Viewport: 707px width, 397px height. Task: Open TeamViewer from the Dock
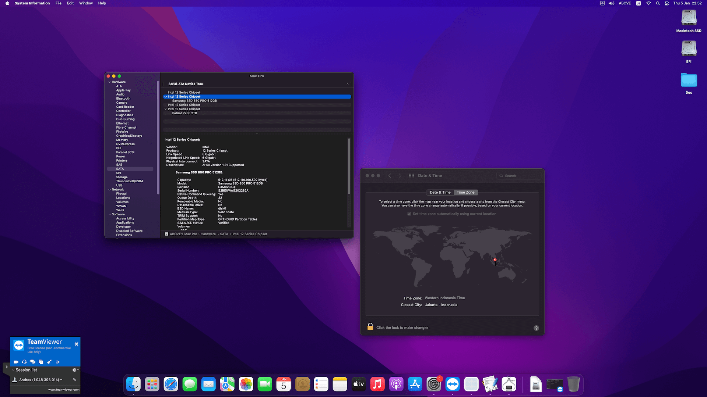tap(453, 385)
